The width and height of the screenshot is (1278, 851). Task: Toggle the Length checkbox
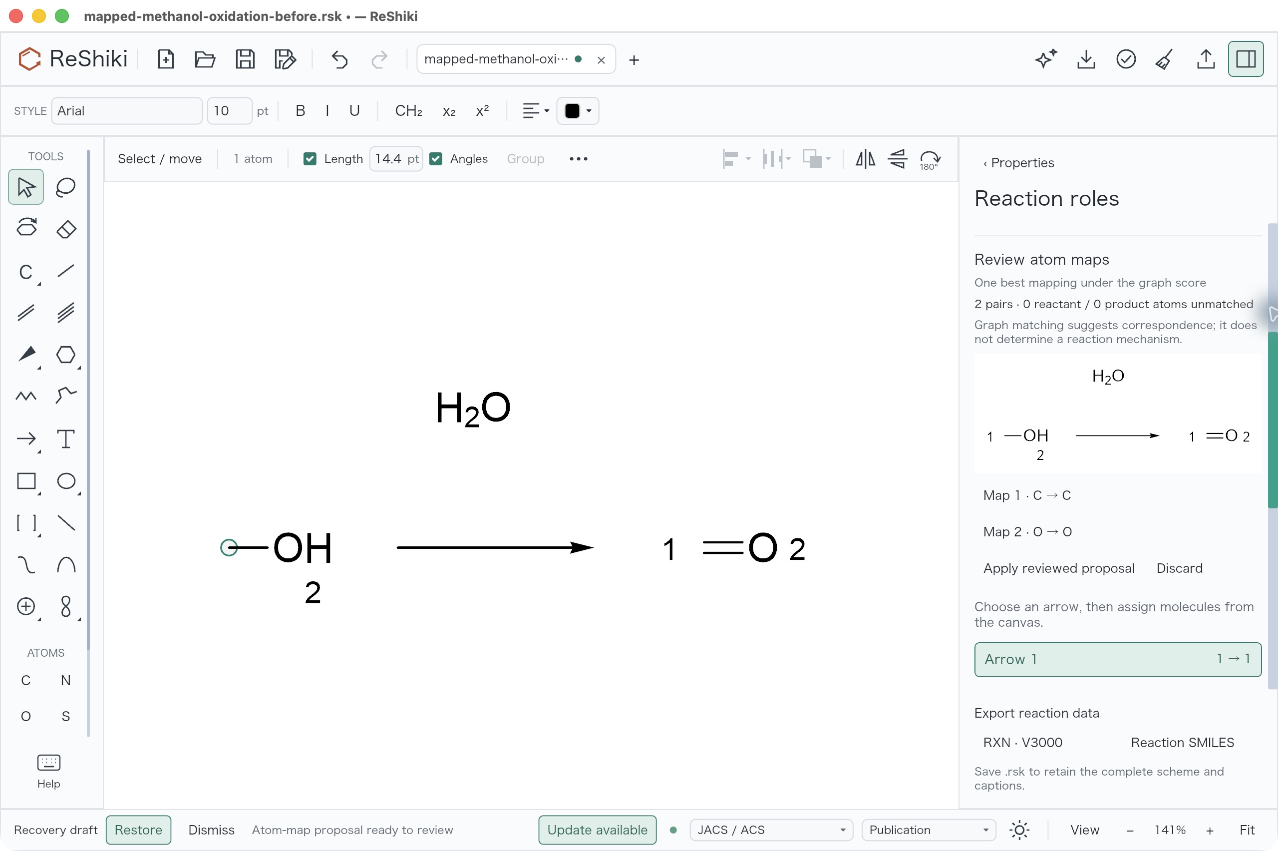click(310, 159)
